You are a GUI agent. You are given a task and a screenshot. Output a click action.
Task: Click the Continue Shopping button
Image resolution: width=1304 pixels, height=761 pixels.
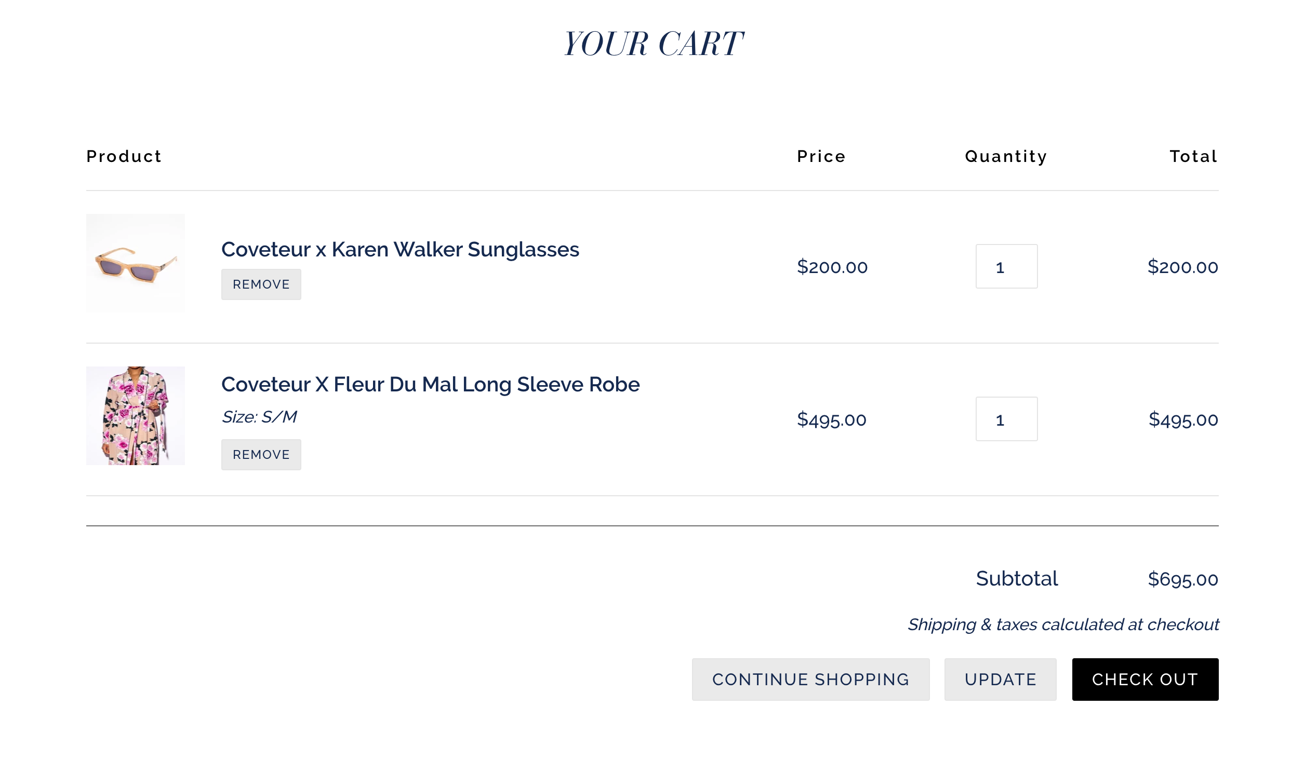pyautogui.click(x=810, y=680)
